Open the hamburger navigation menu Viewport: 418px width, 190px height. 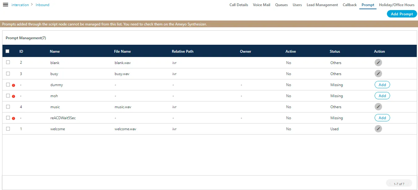coord(6,5)
